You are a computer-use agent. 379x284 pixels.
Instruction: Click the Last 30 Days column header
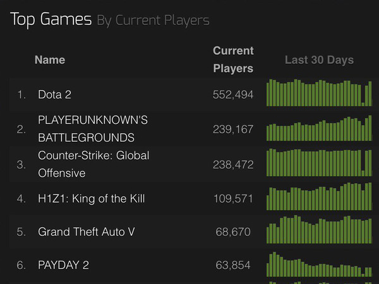click(x=319, y=60)
